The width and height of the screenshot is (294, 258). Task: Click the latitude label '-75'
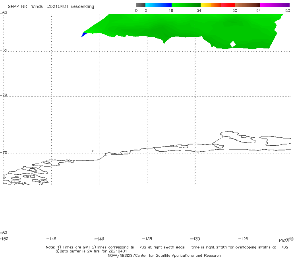[x=4, y=153]
